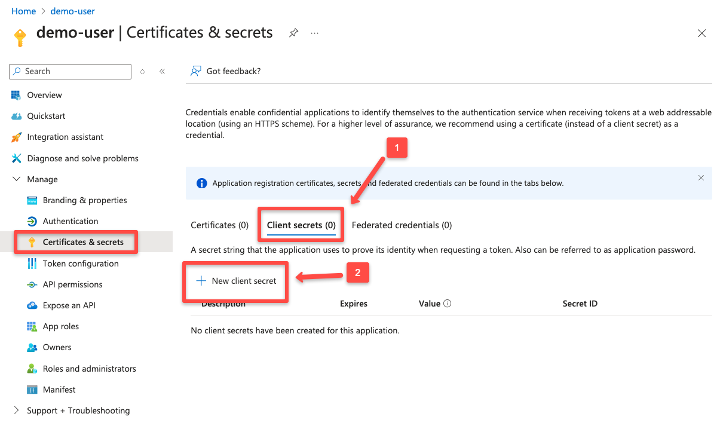Navigate to Home via breadcrumb link
This screenshot has height=432, width=720.
[23, 11]
